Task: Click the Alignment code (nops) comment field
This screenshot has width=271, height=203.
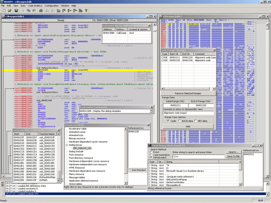Action: tap(188, 113)
